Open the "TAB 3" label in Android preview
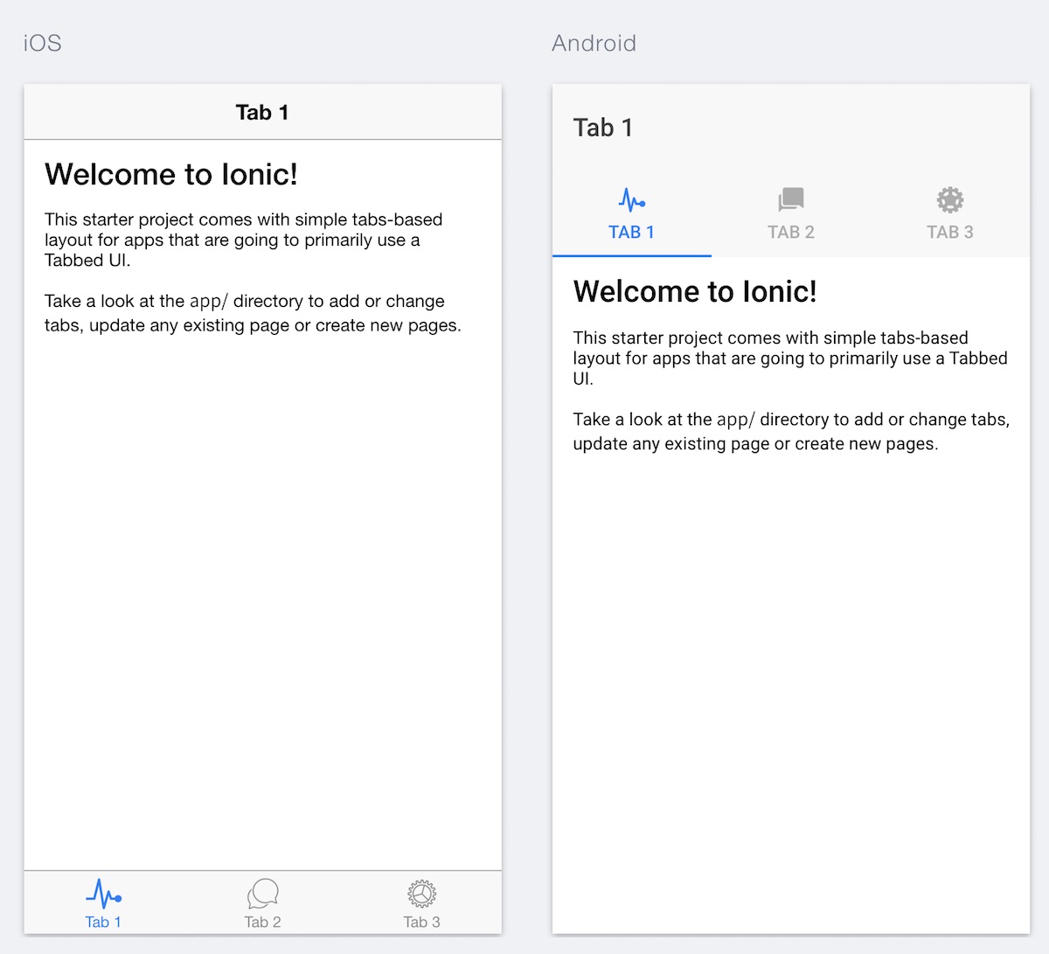 point(949,232)
